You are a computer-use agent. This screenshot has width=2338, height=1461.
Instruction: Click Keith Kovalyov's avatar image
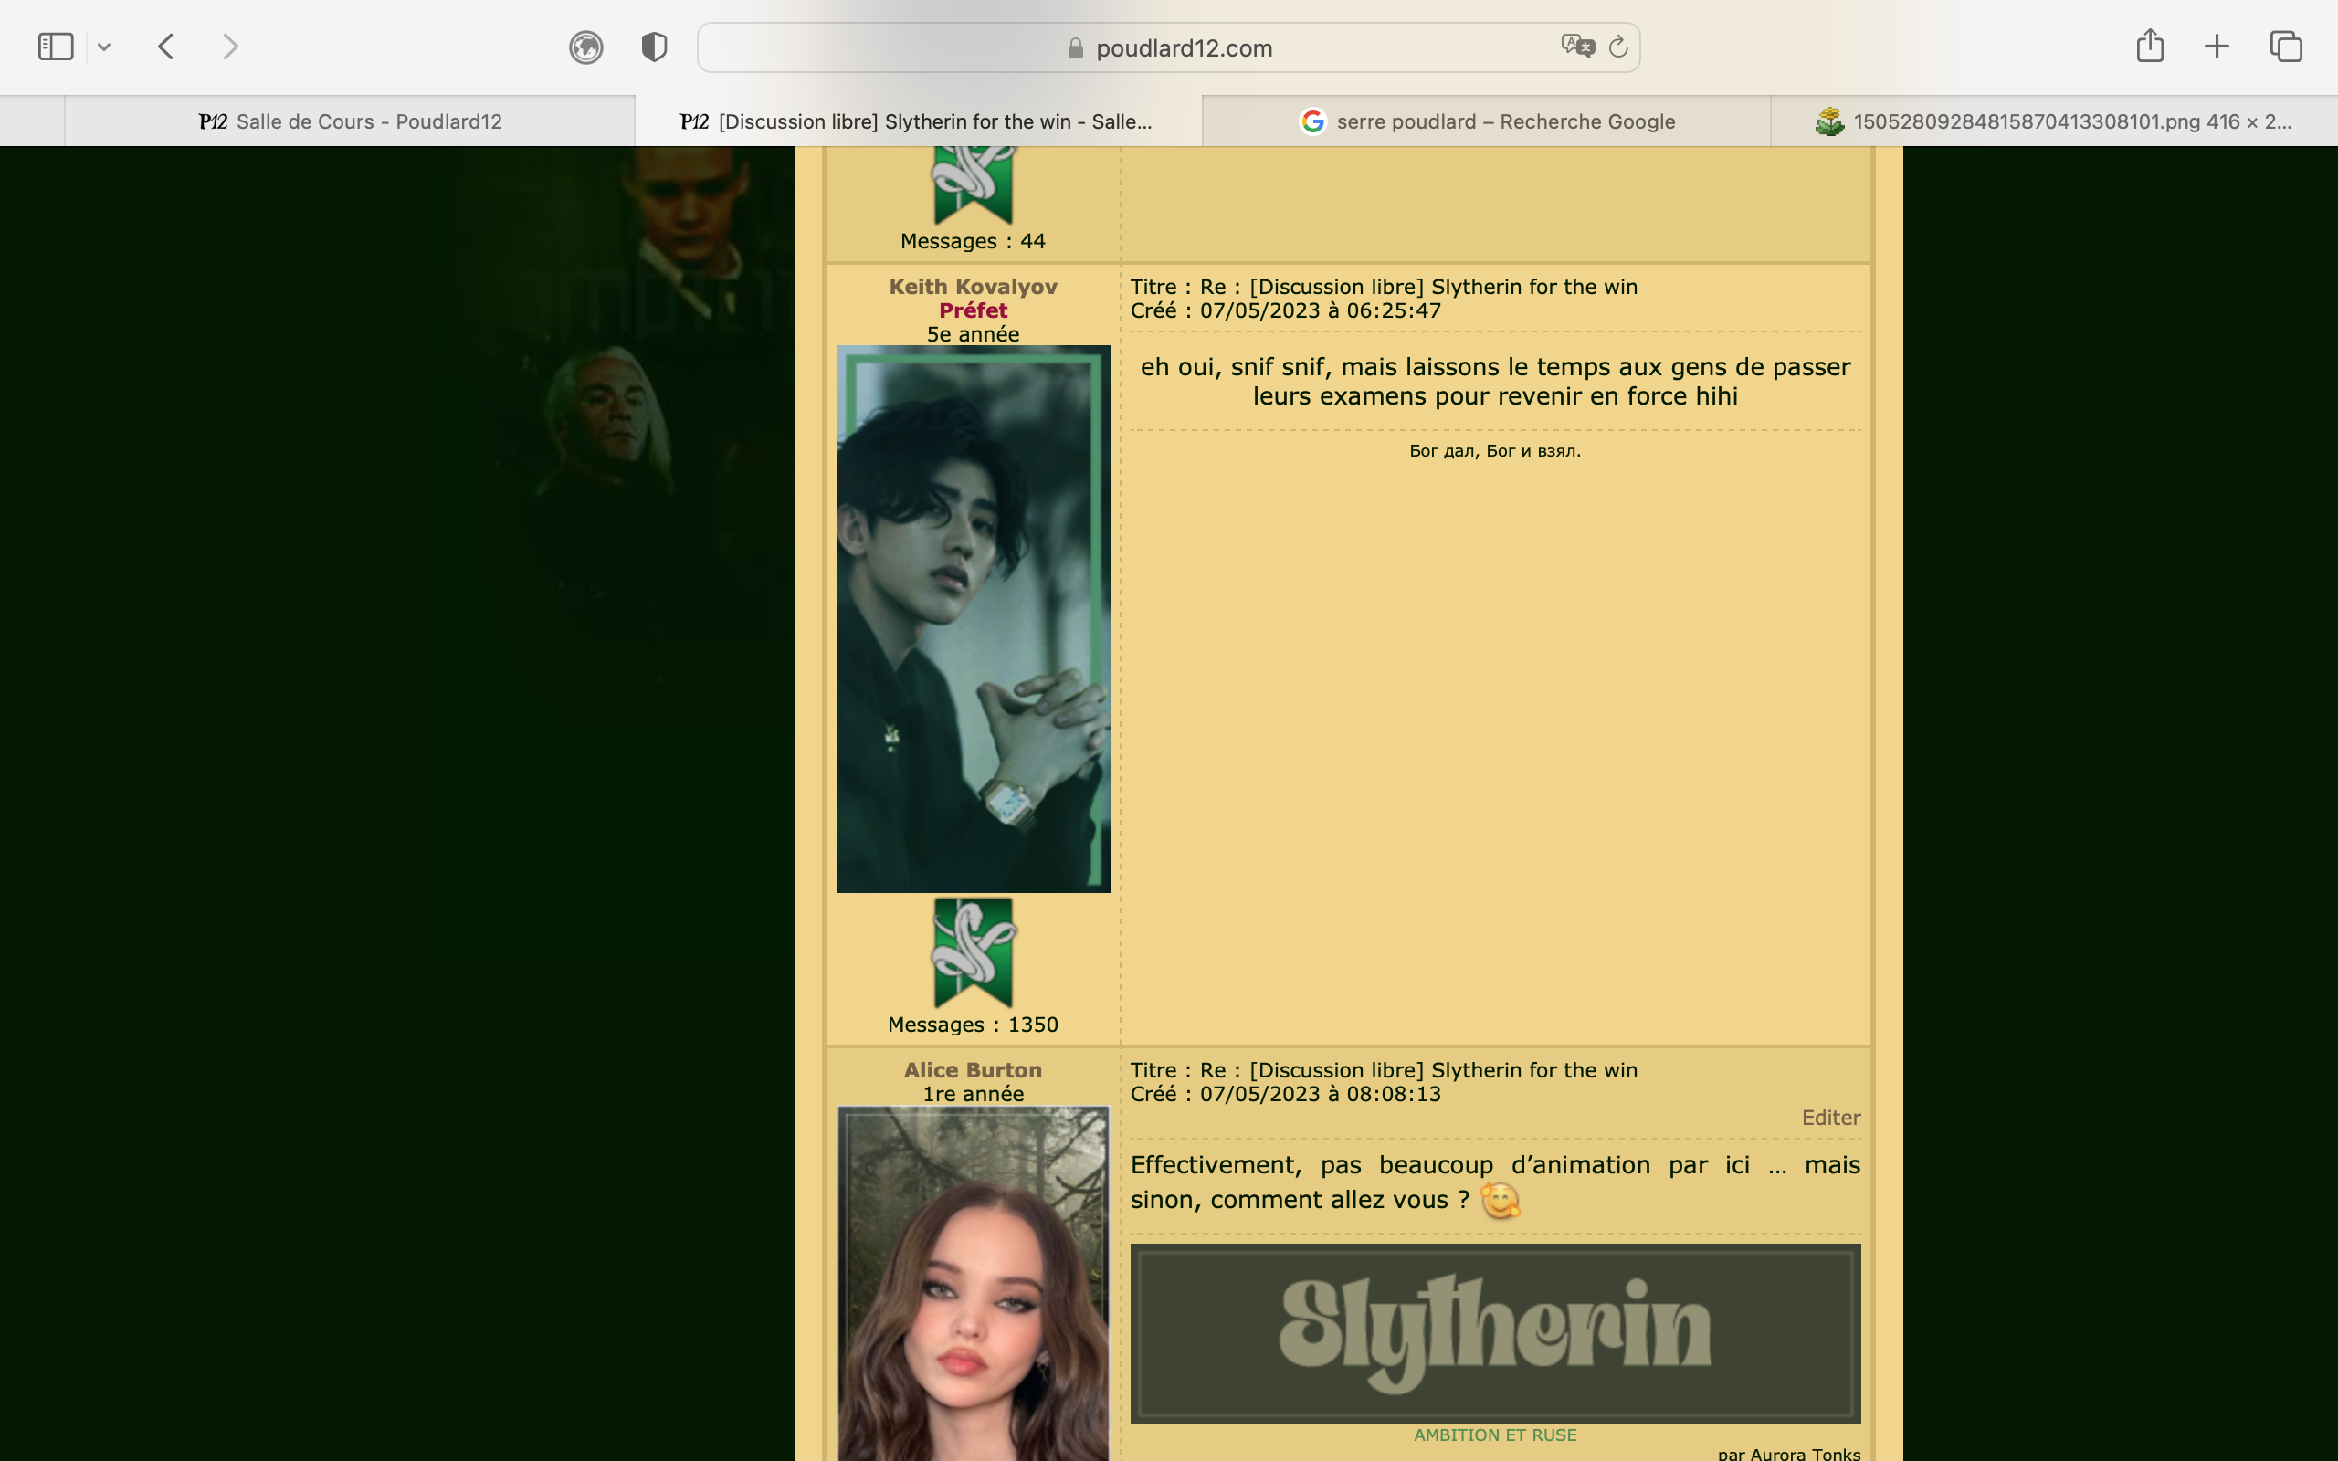click(x=973, y=618)
